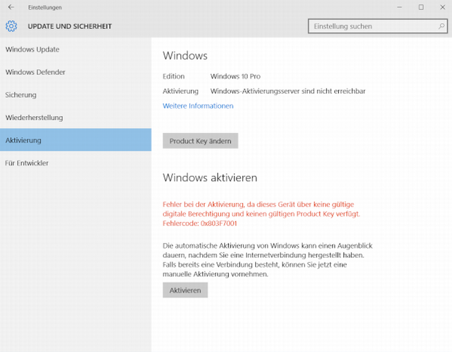The height and width of the screenshot is (352, 452).
Task: Click the back arrow in title bar
Action: (10, 7)
